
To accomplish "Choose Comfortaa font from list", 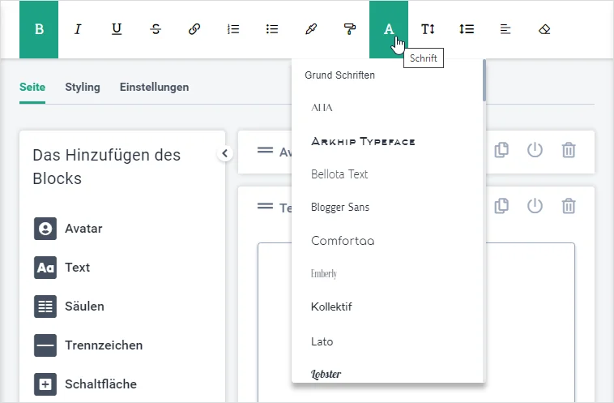I will click(x=343, y=241).
